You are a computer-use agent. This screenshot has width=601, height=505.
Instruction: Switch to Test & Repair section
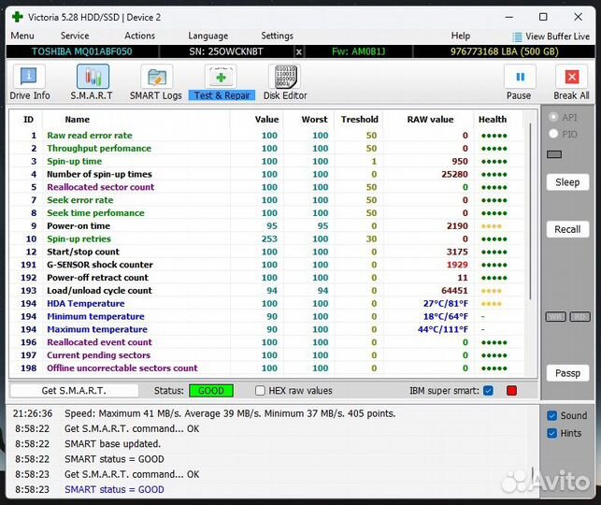point(222,82)
